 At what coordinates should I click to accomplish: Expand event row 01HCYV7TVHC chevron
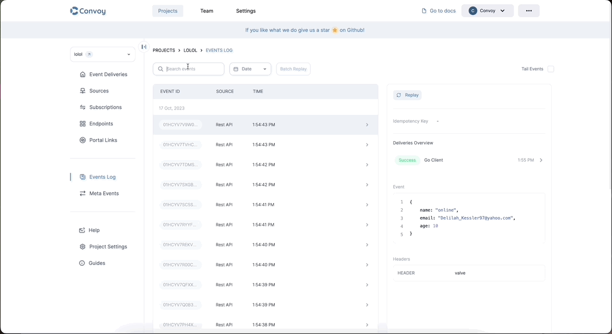tap(367, 144)
